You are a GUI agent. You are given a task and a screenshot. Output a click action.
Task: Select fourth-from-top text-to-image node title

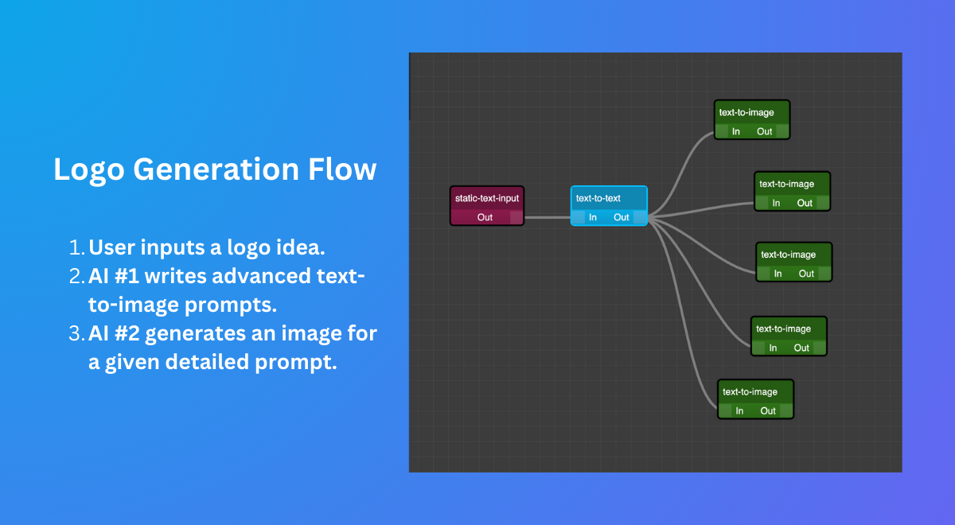point(783,329)
